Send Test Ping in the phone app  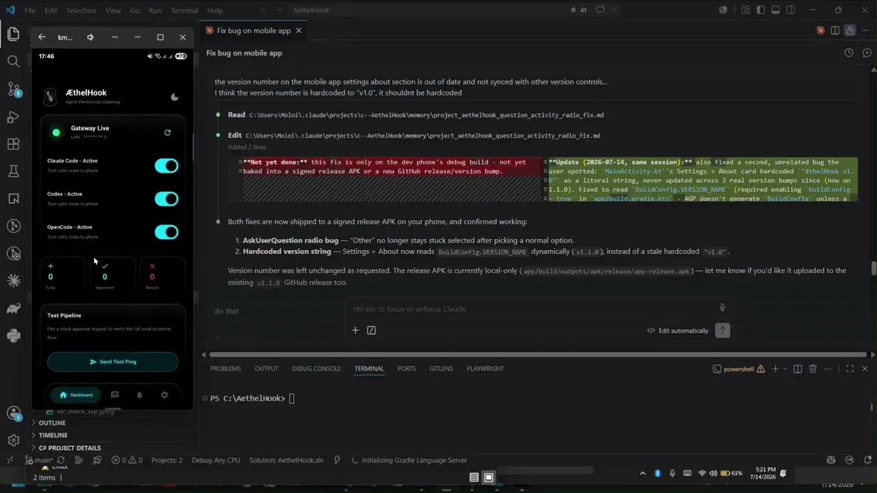pos(112,362)
